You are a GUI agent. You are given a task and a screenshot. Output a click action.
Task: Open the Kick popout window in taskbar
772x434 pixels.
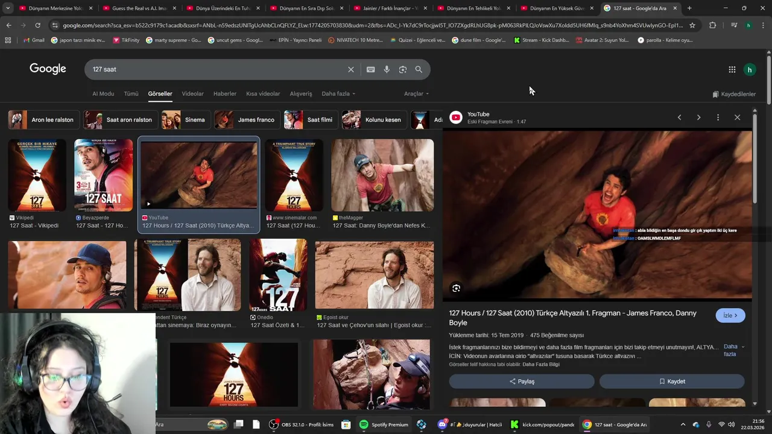pos(542,424)
